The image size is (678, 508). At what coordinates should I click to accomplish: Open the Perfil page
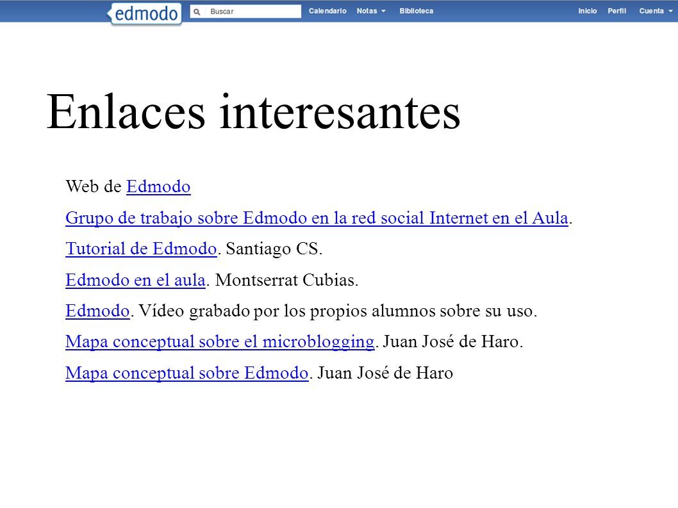(616, 11)
